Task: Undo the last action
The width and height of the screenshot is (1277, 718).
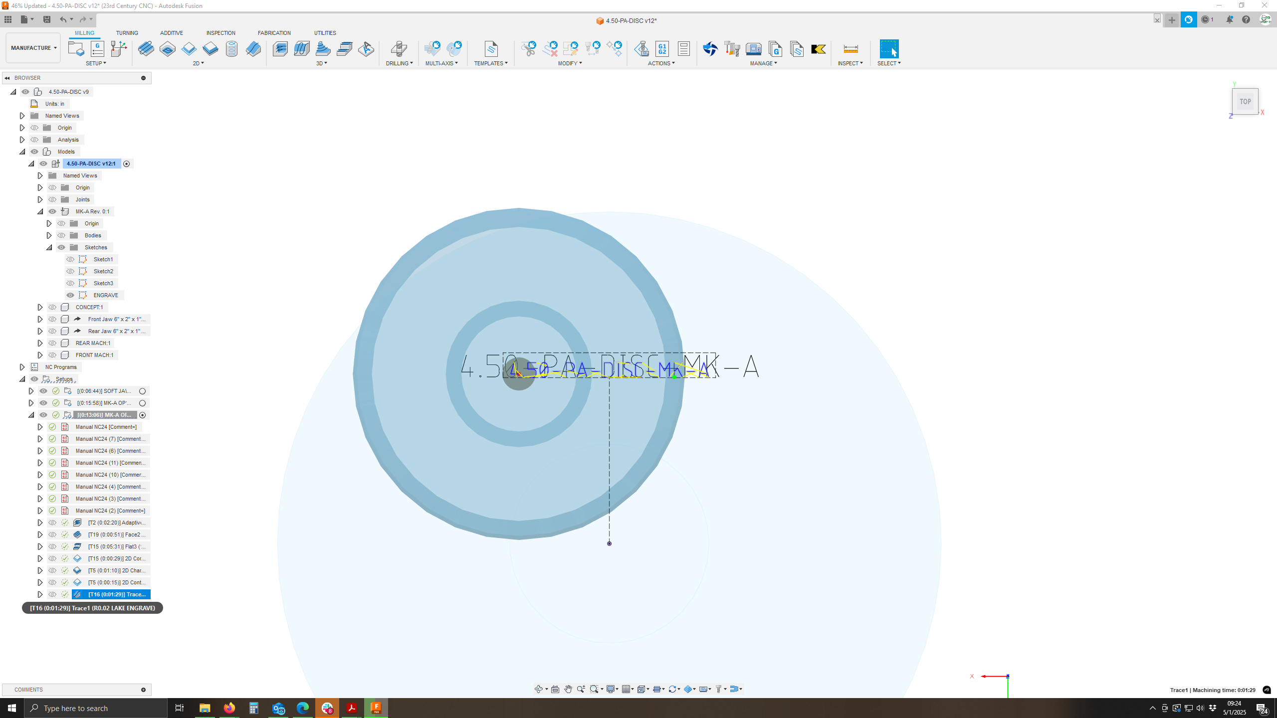Action: pos(63,19)
